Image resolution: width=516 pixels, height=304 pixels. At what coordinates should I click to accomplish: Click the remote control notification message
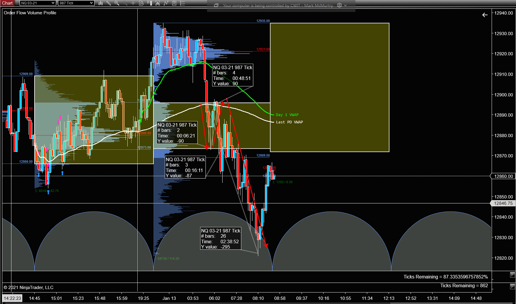coord(278,5)
